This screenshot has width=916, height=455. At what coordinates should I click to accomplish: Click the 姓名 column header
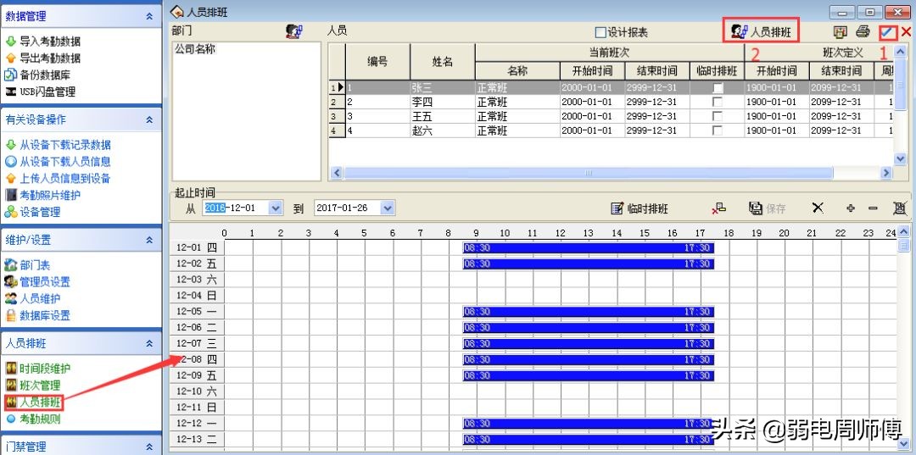click(x=442, y=62)
